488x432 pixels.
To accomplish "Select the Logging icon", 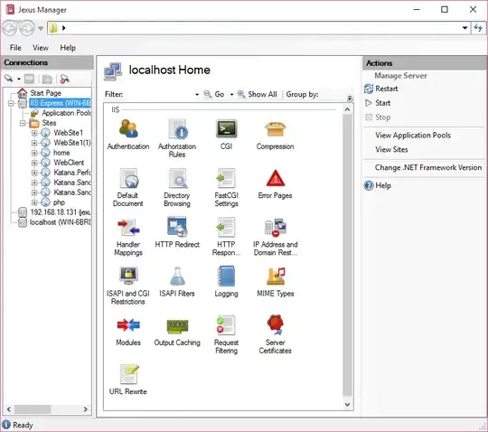I will [226, 276].
